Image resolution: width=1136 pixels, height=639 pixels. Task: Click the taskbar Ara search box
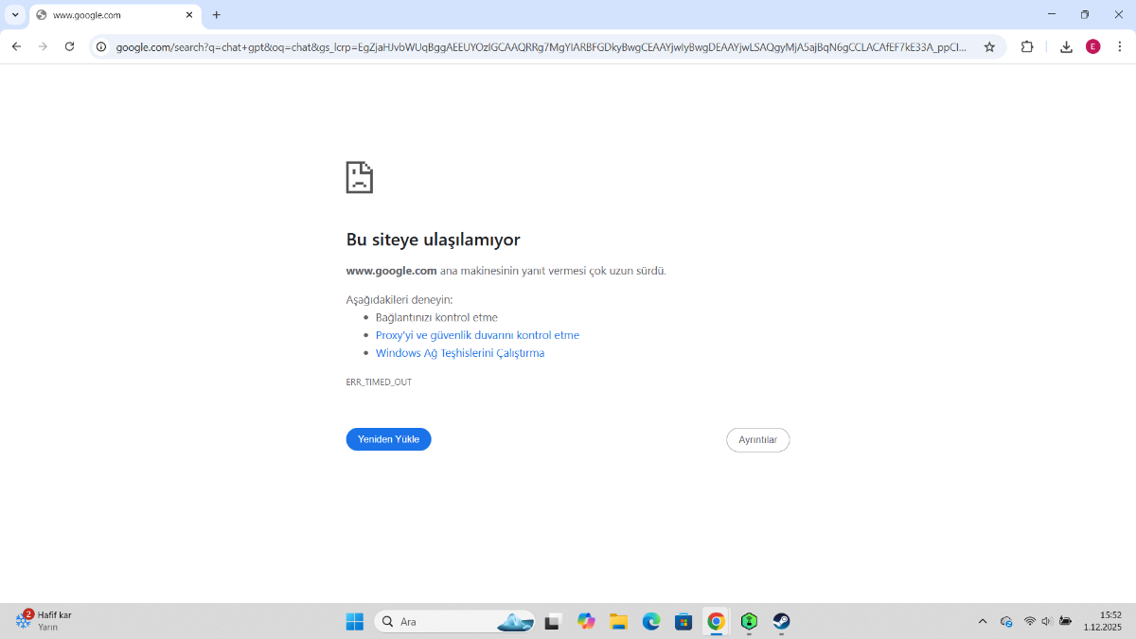pos(454,621)
